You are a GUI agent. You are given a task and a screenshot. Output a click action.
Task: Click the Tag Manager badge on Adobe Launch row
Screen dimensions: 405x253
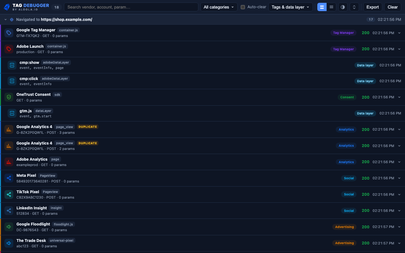(343, 49)
